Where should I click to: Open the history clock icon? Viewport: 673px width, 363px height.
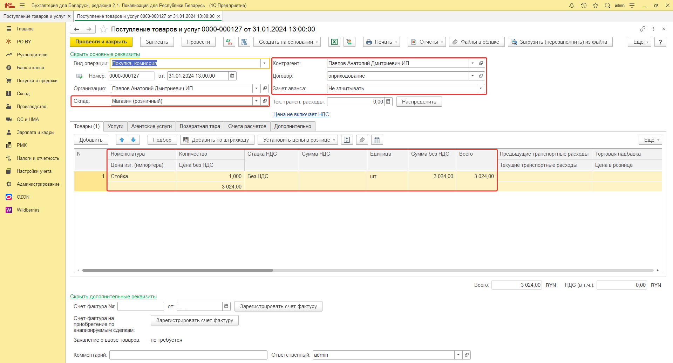[584, 5]
